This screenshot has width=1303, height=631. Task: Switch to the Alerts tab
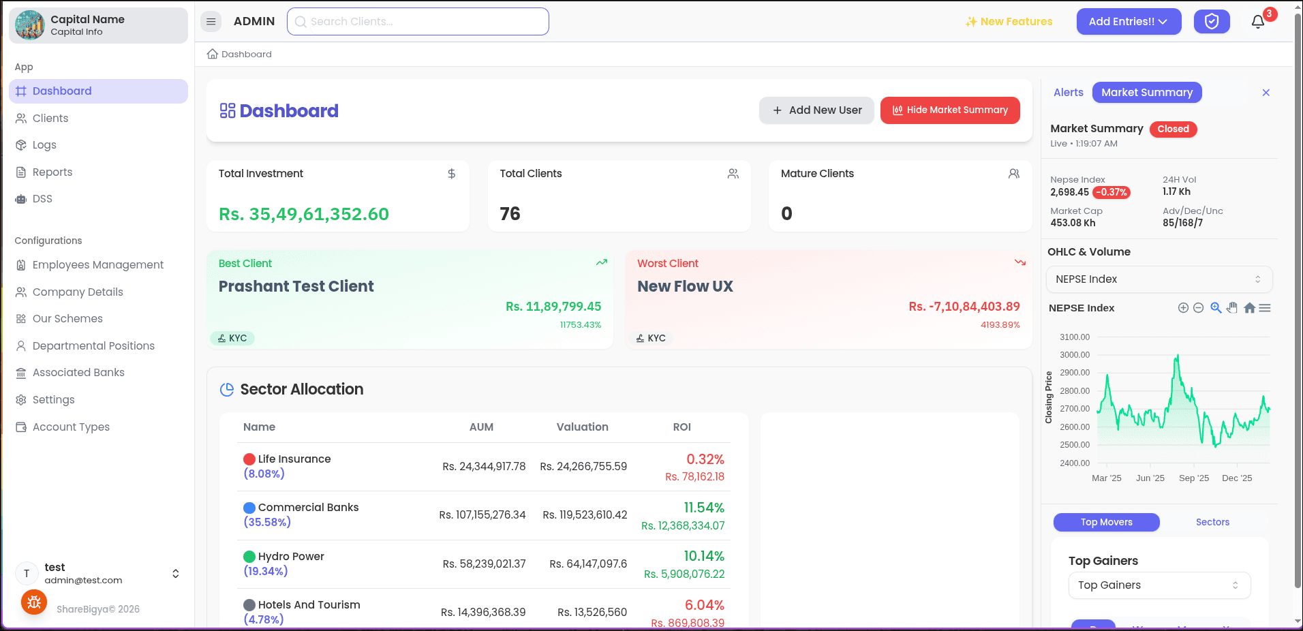(1067, 92)
